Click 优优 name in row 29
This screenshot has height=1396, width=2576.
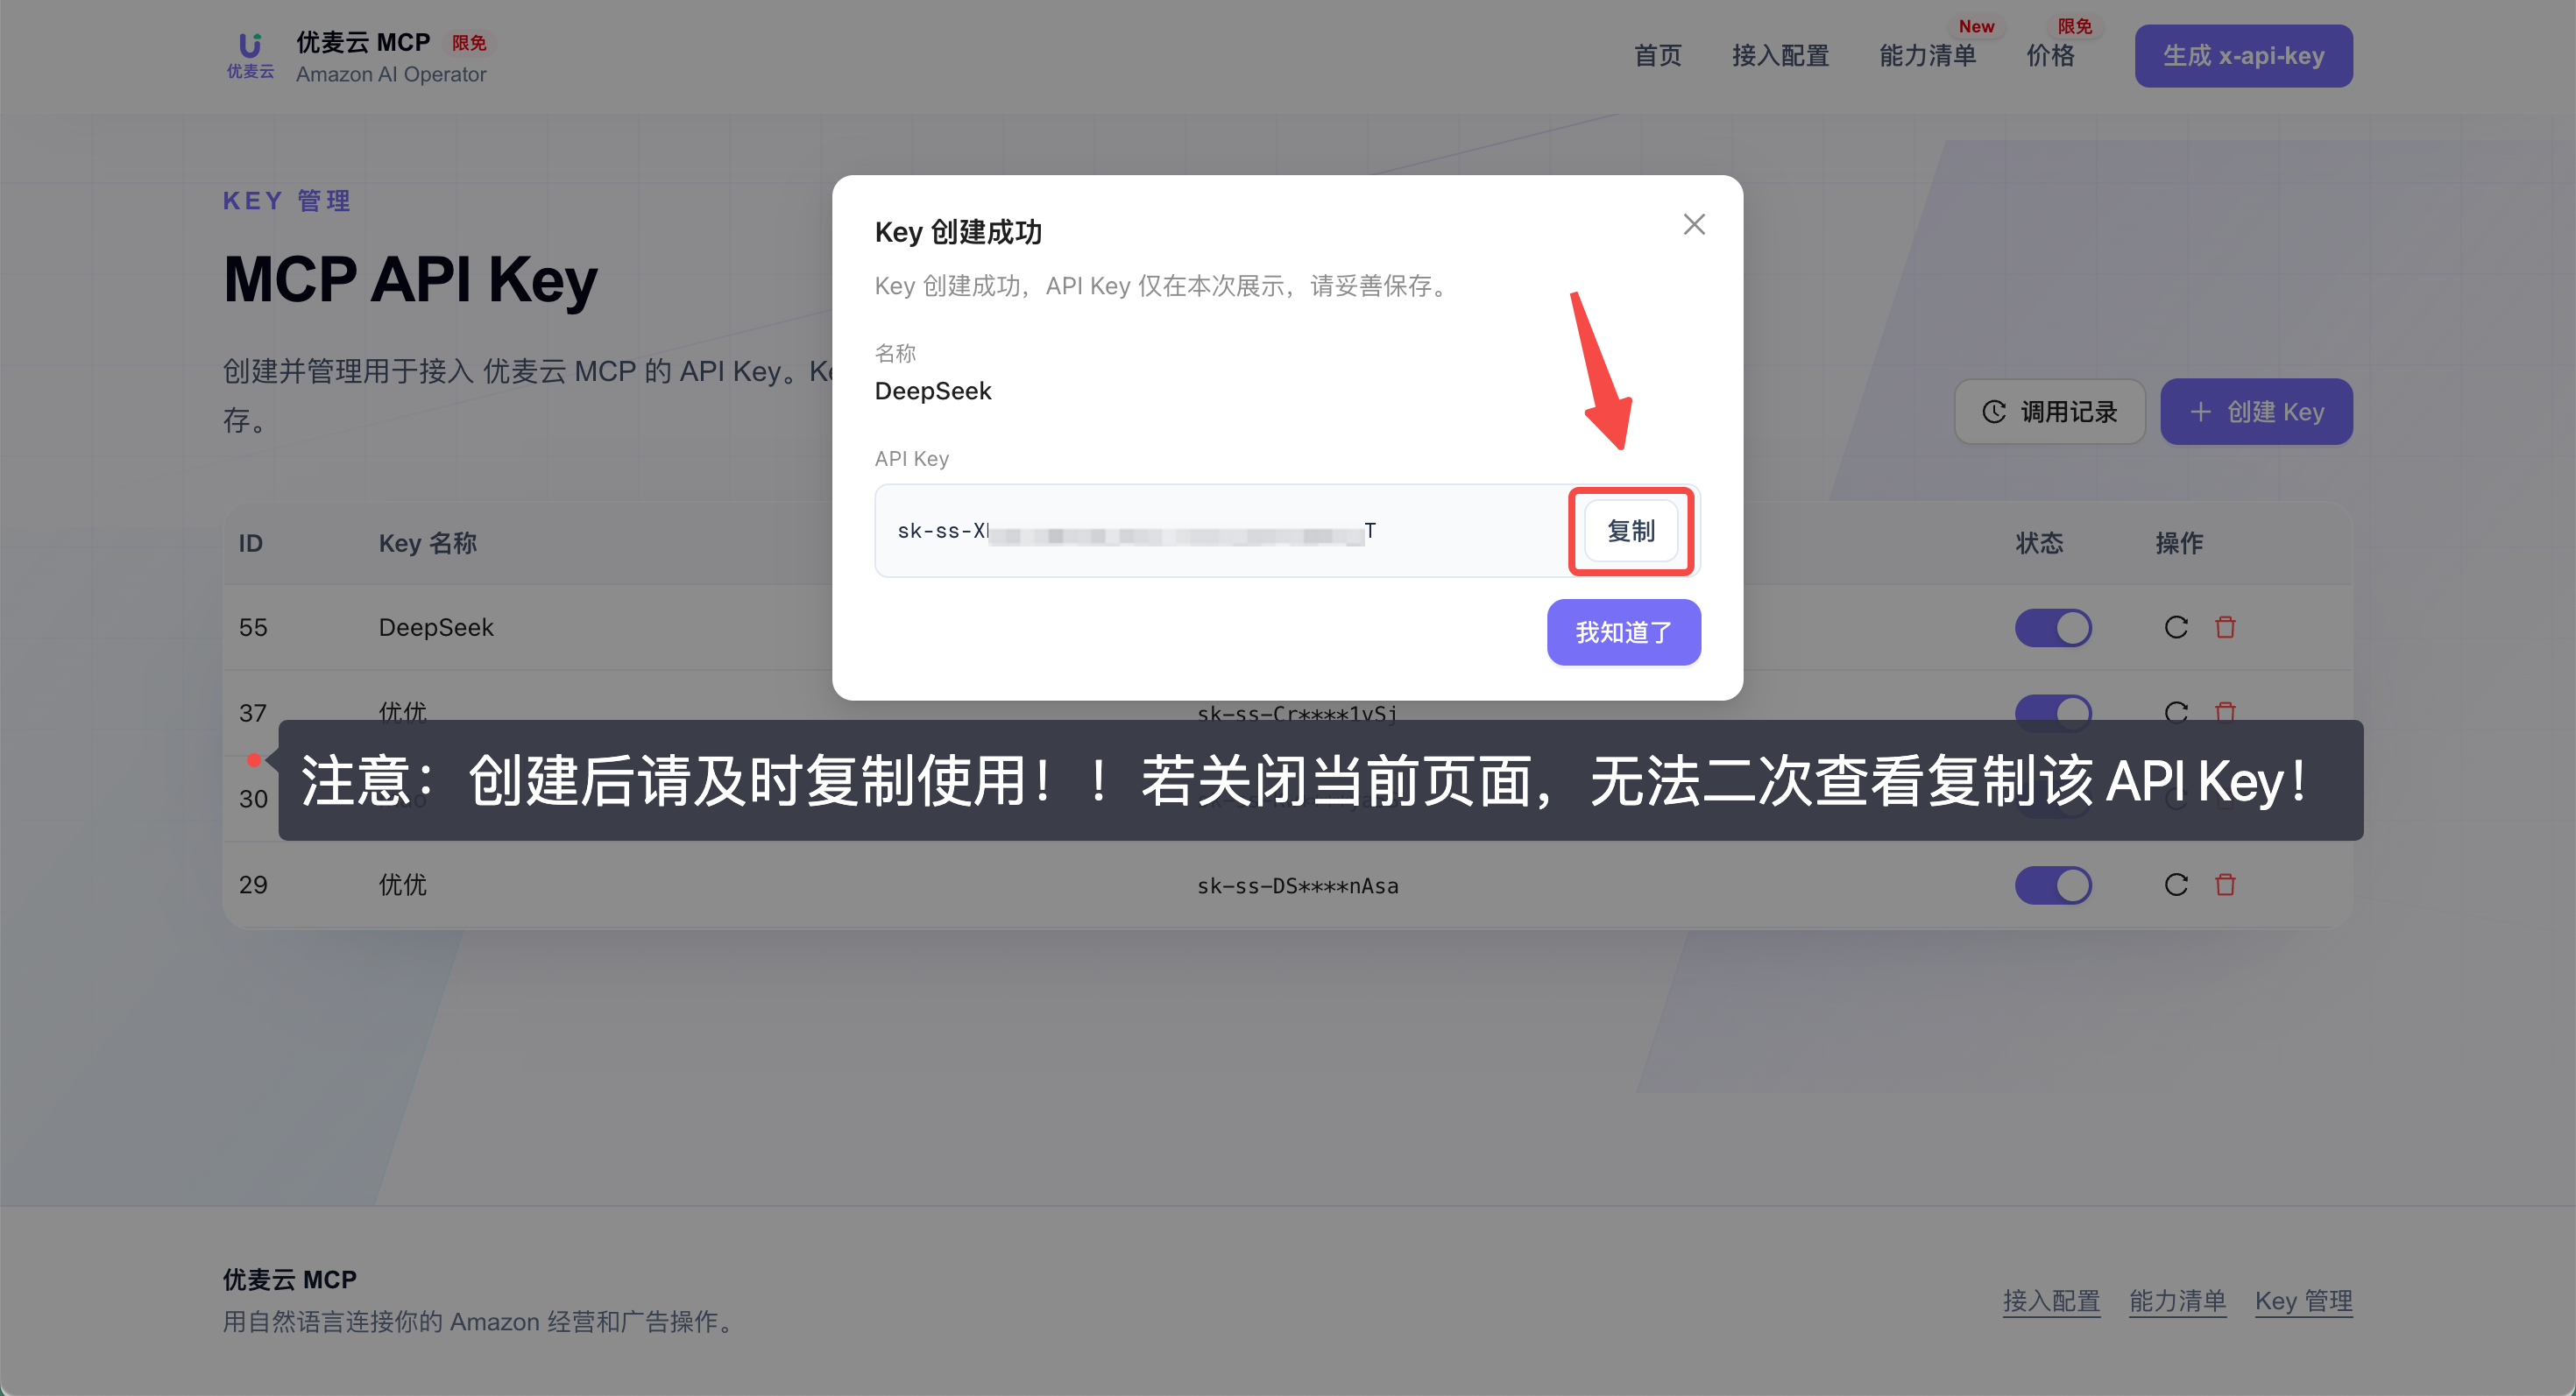click(402, 885)
